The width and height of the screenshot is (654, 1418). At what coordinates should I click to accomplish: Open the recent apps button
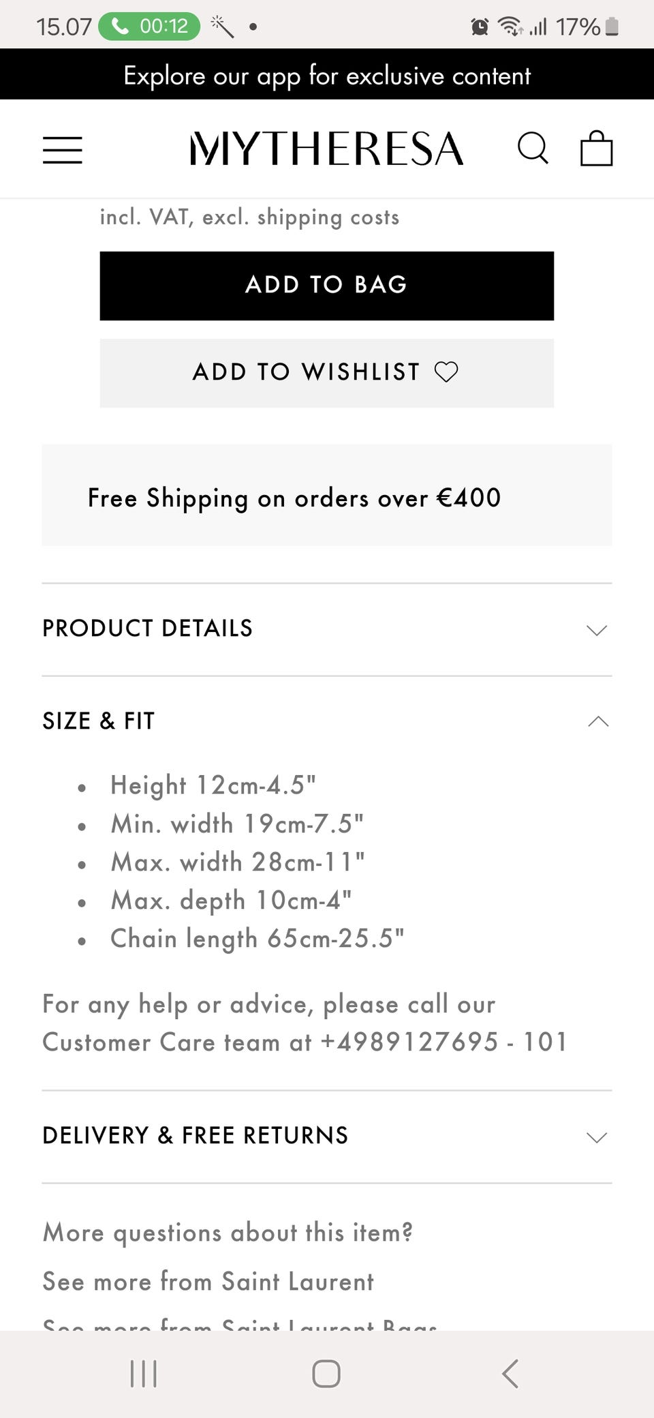pos(143,1373)
